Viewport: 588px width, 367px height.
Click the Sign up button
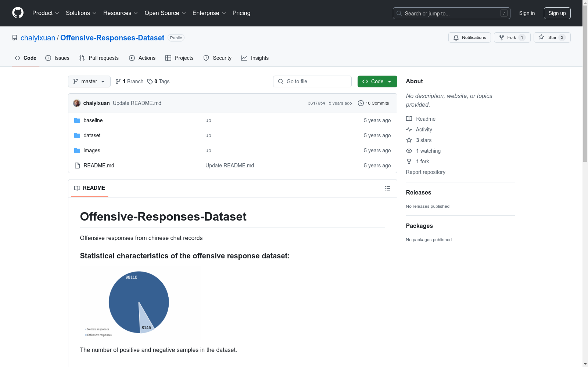[x=557, y=13]
